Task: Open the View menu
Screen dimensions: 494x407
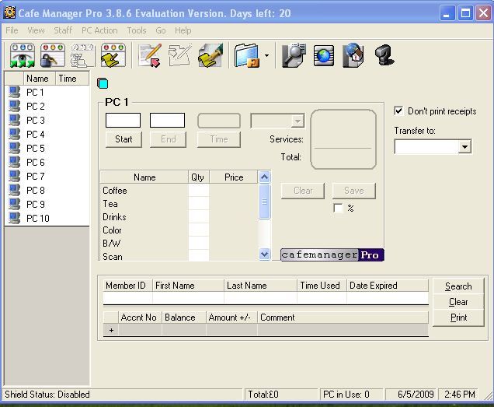Action: (x=36, y=30)
